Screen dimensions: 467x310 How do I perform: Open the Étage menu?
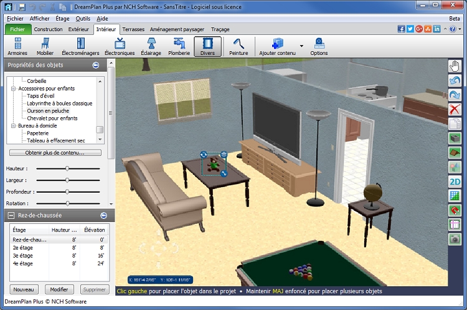tap(62, 19)
